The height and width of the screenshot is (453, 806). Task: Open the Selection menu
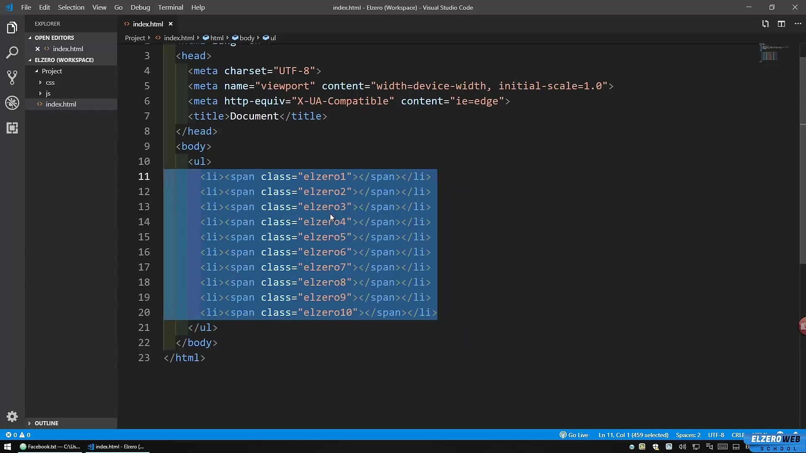pos(71,7)
